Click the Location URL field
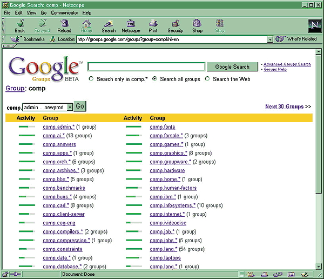Screen dimensions: 324x279 (172, 39)
